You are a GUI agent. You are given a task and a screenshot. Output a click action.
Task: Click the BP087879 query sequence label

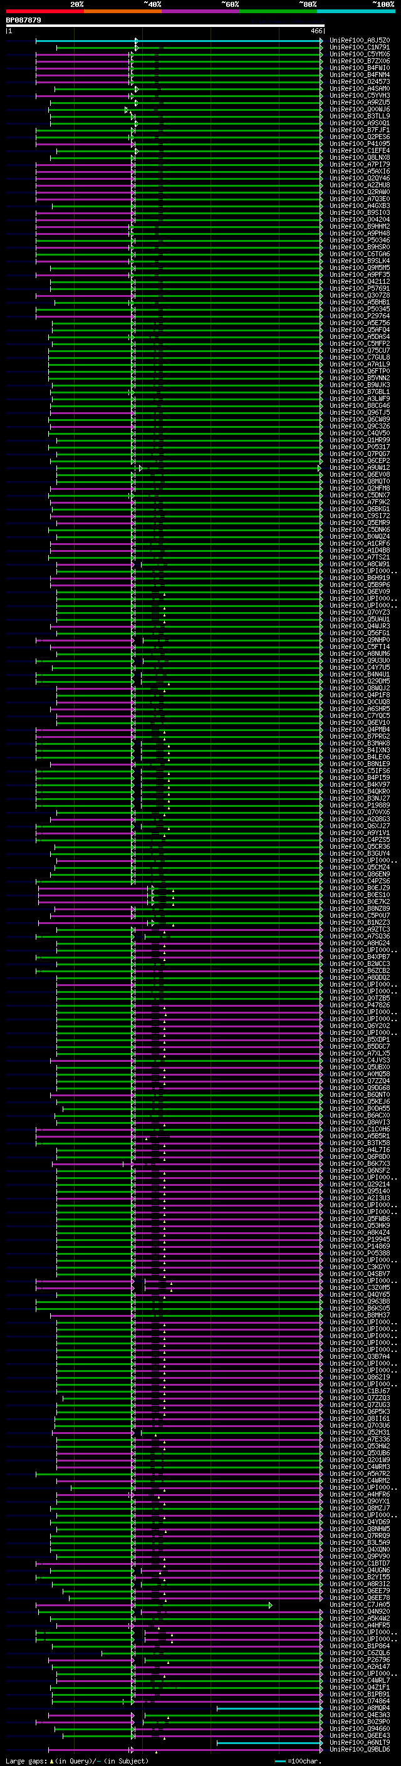(x=23, y=21)
